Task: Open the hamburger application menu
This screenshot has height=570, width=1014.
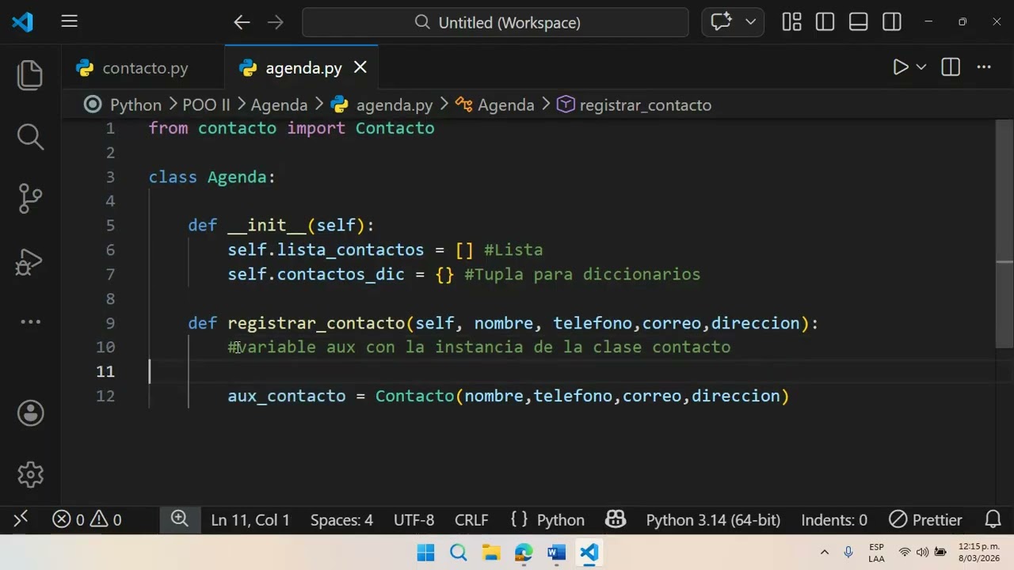Action: pyautogui.click(x=69, y=22)
